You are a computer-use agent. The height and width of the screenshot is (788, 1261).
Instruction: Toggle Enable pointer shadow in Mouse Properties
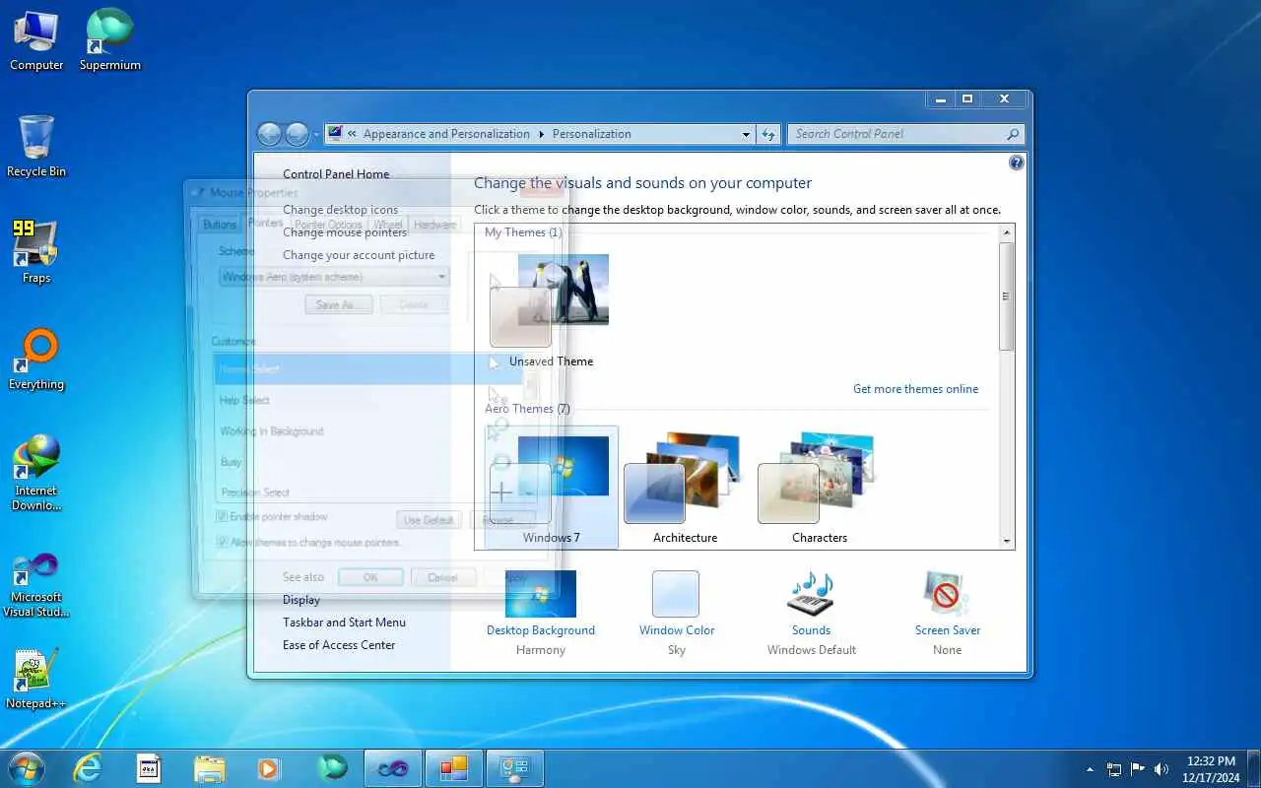click(222, 516)
